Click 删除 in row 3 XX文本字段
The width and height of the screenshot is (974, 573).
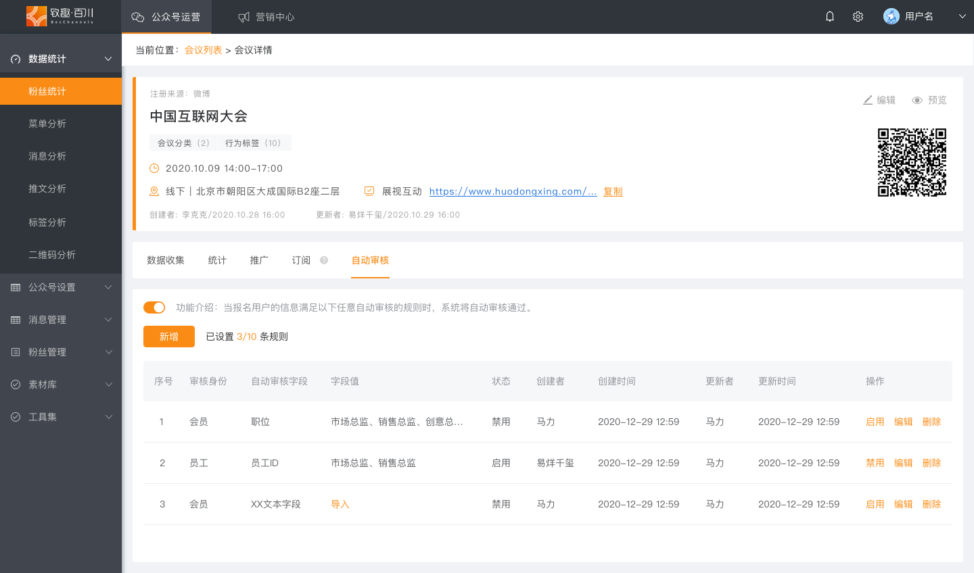tap(932, 504)
